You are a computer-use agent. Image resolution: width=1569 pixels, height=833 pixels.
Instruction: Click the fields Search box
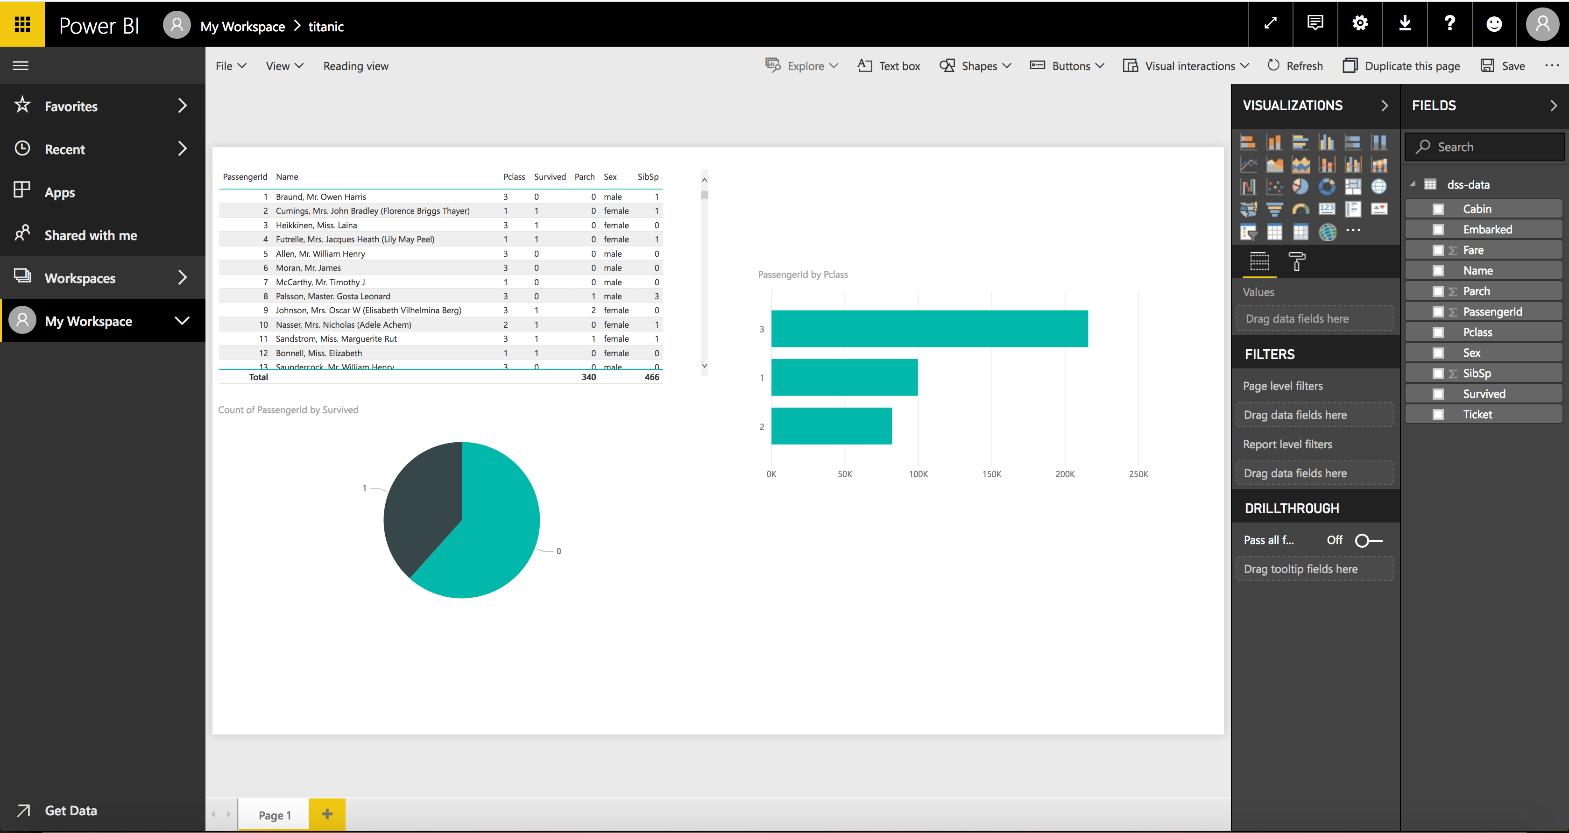(1484, 147)
